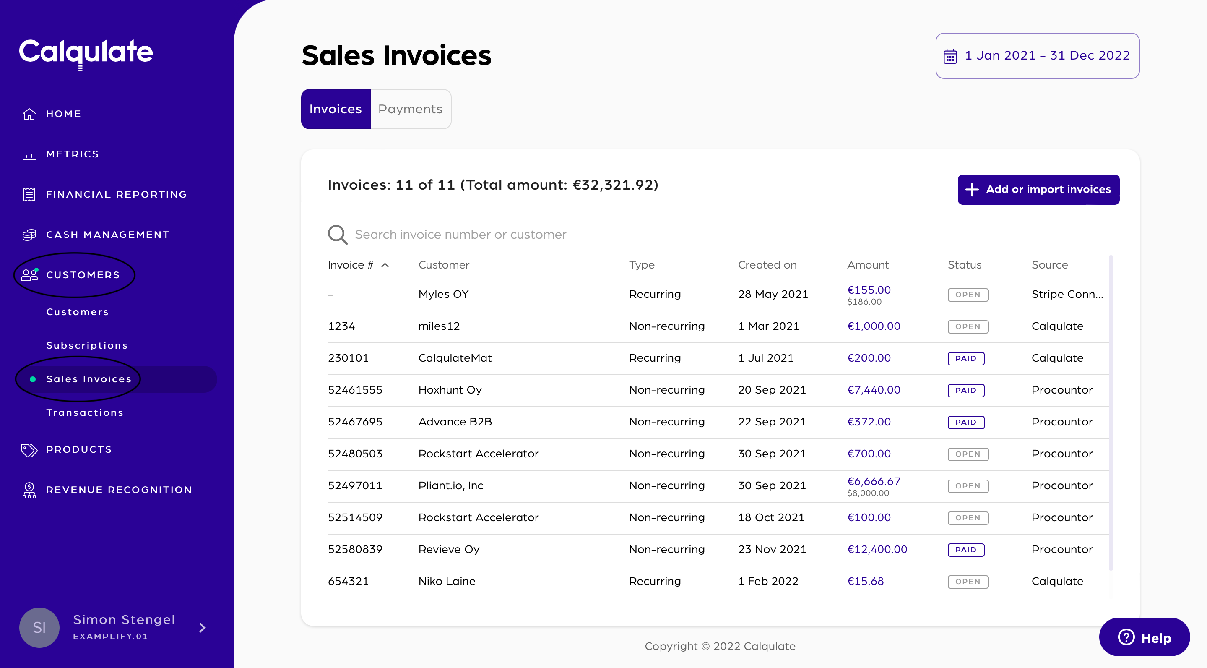Click the Customers people icon
This screenshot has width=1207, height=668.
pos(29,275)
